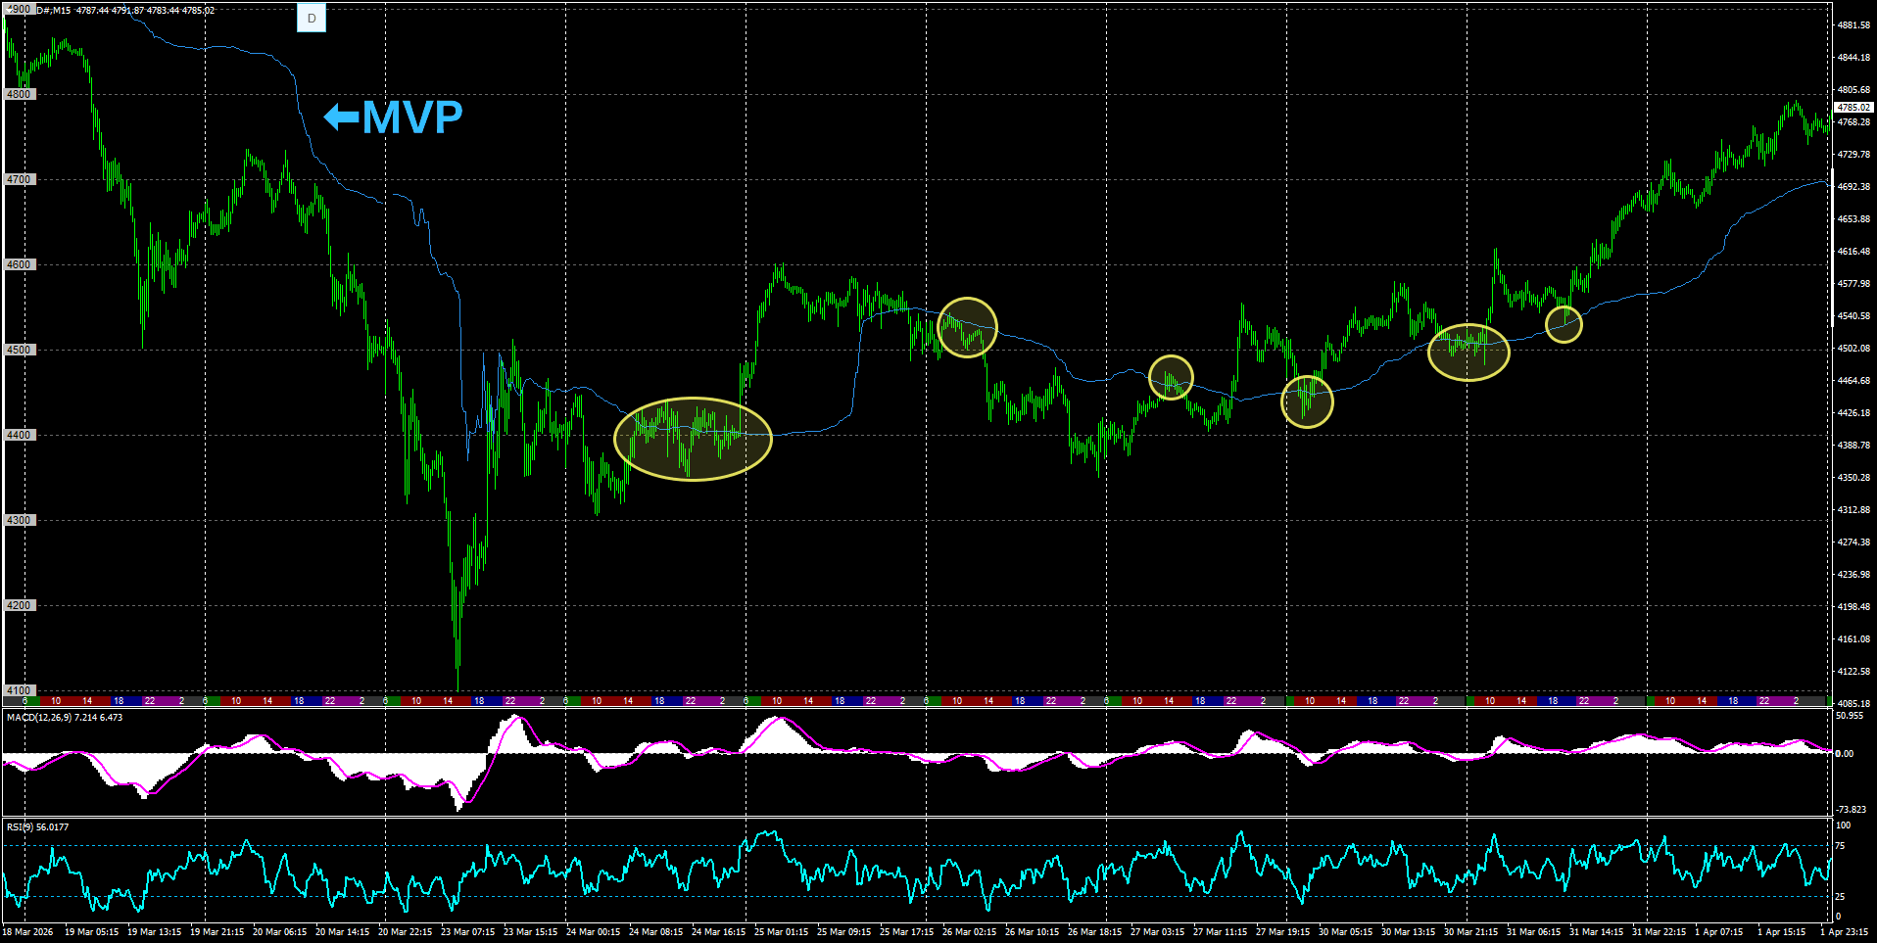This screenshot has width=1877, height=943.
Task: Click the current price tag 4785.02
Action: [x=1853, y=107]
